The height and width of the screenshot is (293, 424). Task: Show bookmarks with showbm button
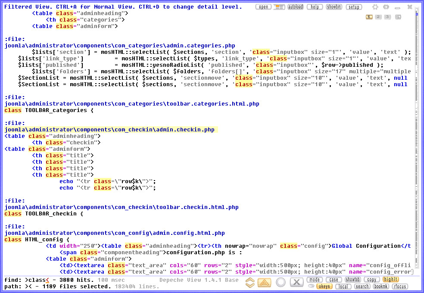click(334, 7)
